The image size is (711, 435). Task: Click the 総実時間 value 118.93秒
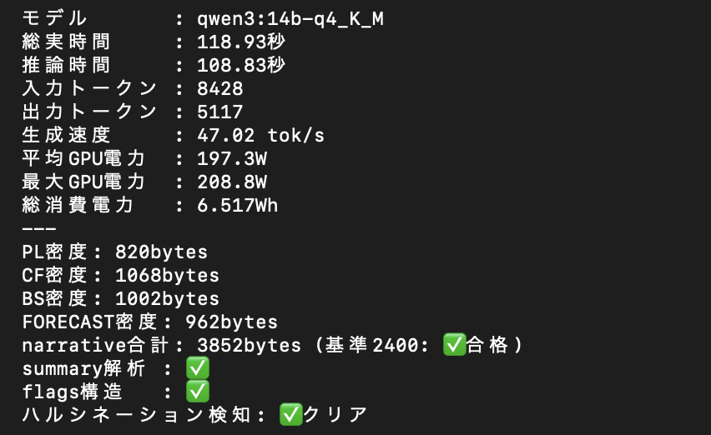[x=241, y=42]
